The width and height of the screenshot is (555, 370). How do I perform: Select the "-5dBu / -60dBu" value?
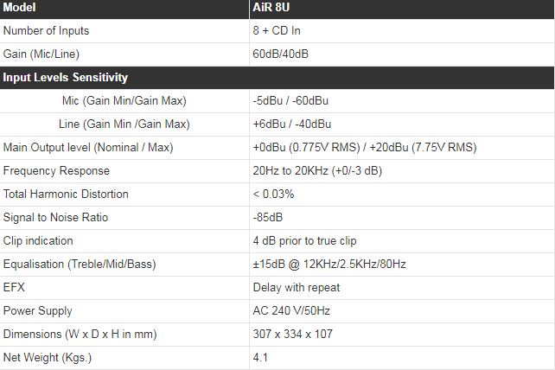290,100
